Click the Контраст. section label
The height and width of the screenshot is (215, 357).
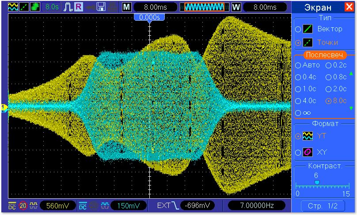click(x=325, y=166)
